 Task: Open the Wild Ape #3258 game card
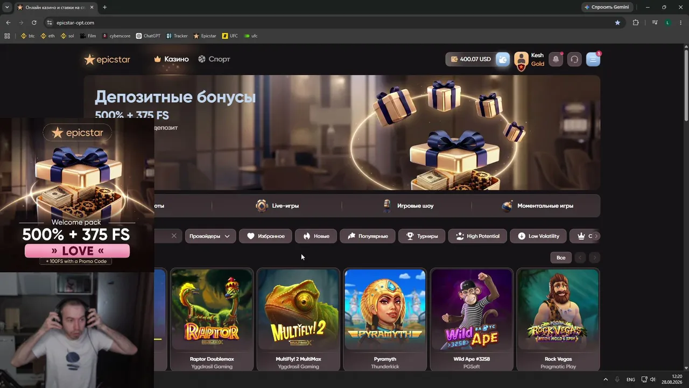471,320
